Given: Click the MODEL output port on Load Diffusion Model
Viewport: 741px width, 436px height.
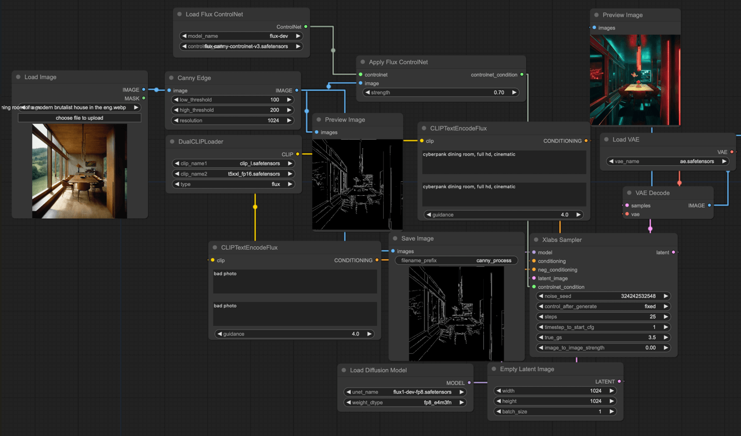Looking at the screenshot, I should click(x=469, y=383).
